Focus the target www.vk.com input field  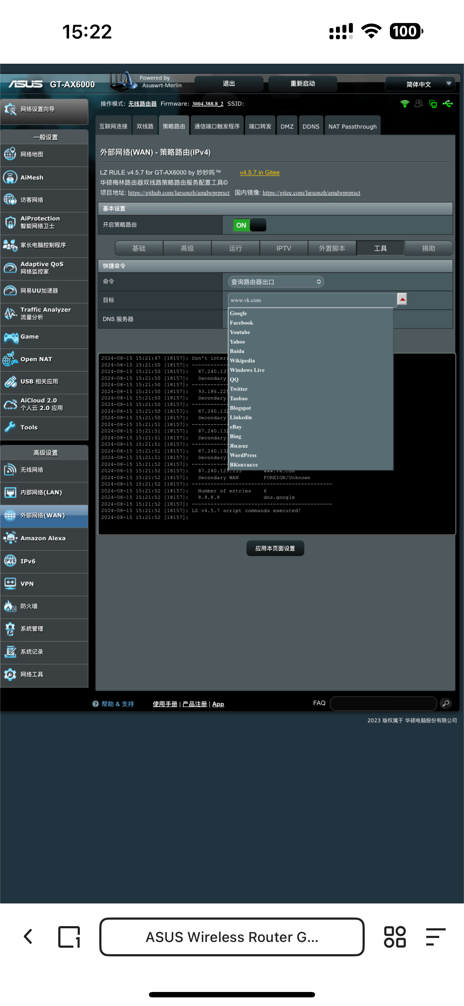(x=312, y=300)
